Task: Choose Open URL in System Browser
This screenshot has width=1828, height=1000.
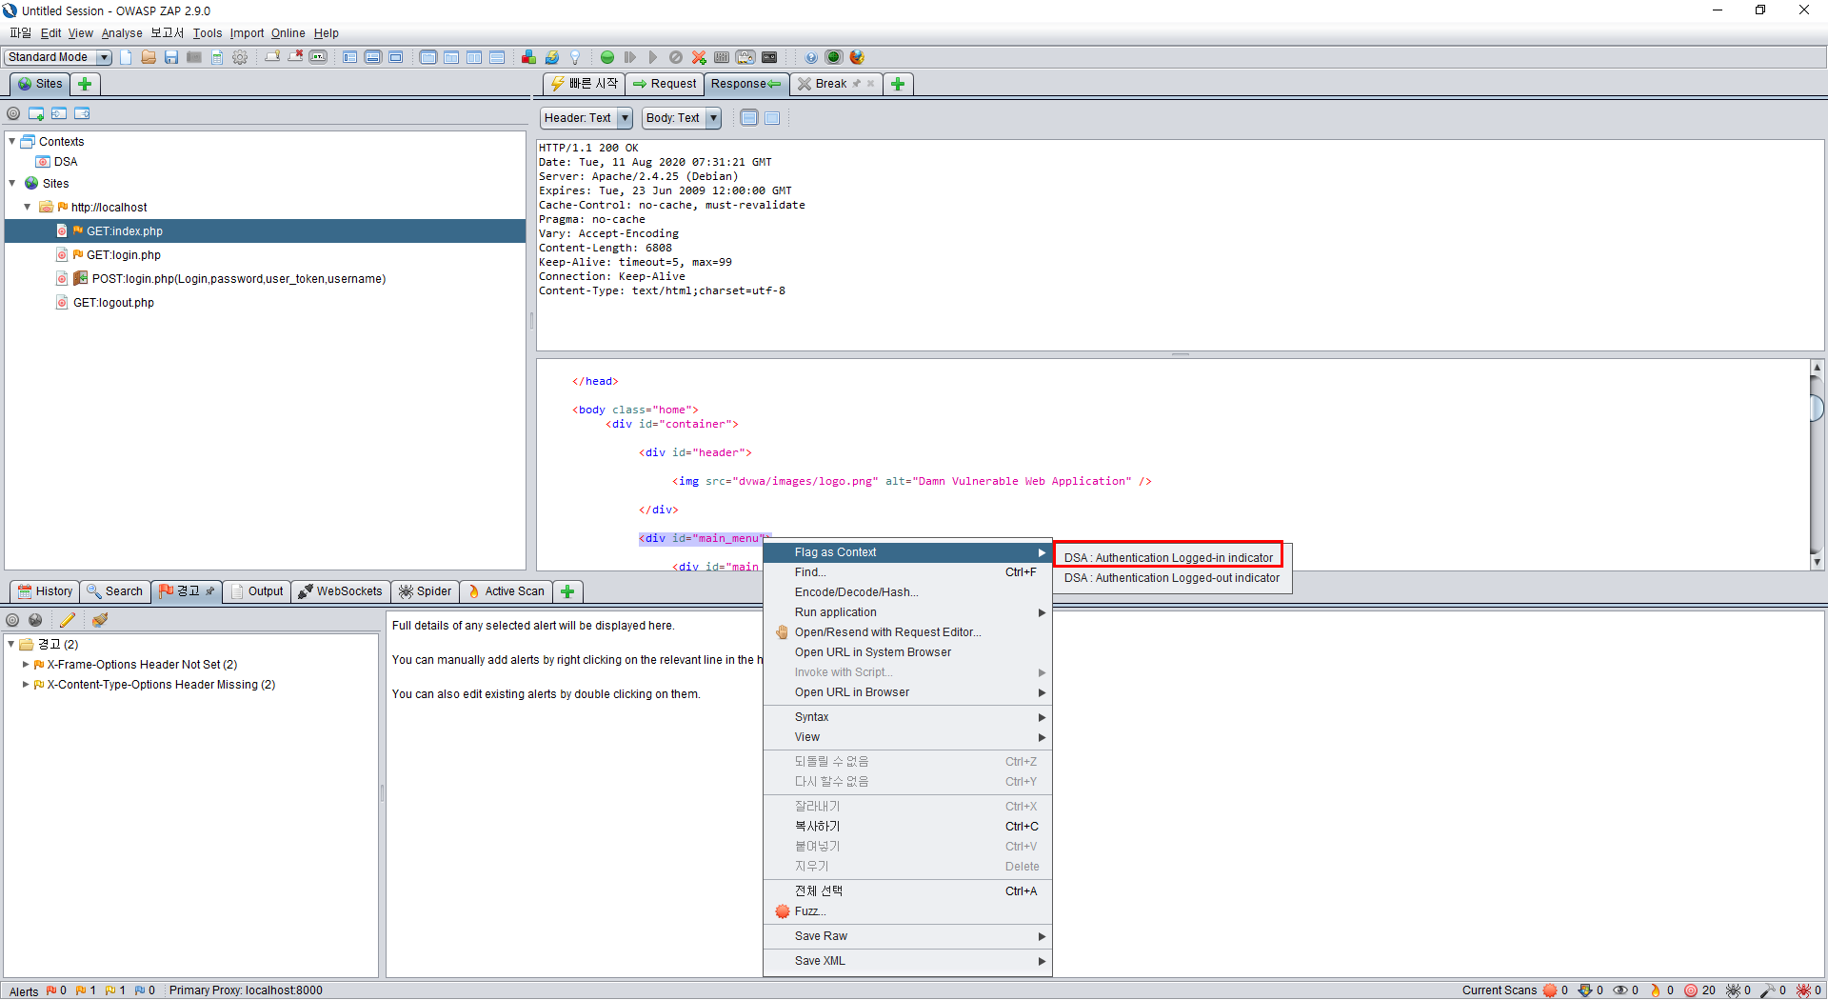Action: pos(907,652)
